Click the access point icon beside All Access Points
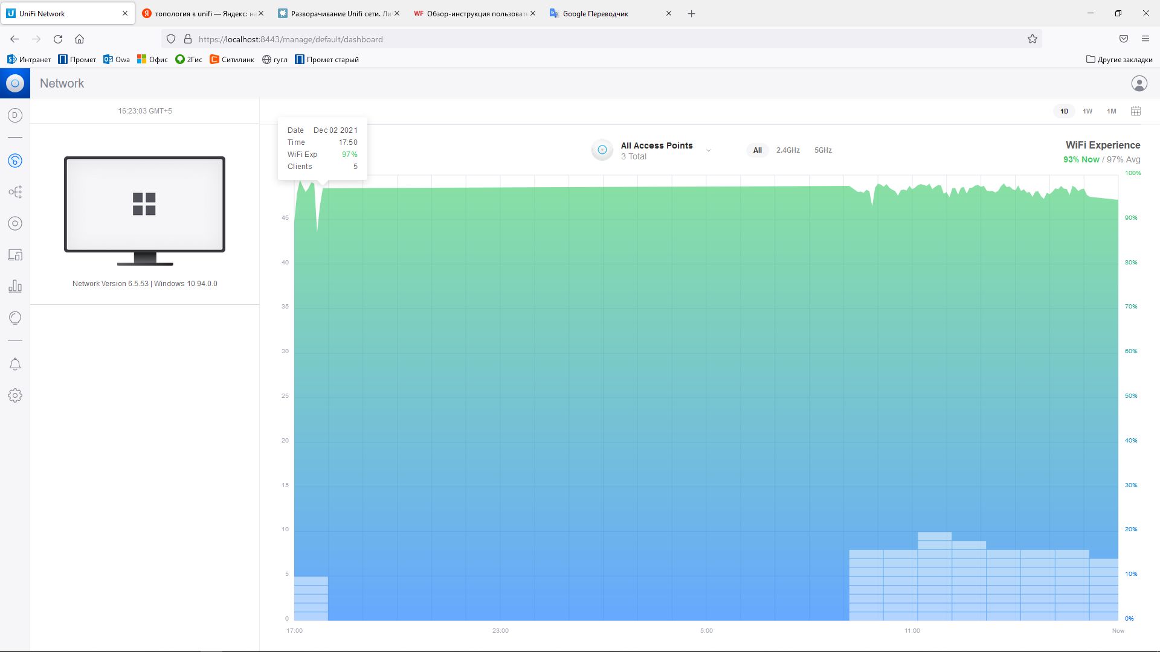The image size is (1160, 652). click(602, 150)
